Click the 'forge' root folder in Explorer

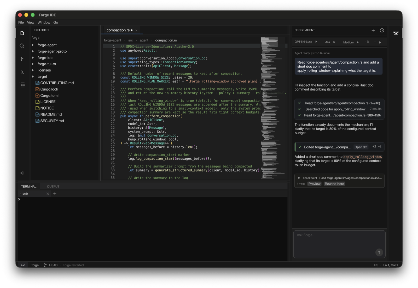36,38
